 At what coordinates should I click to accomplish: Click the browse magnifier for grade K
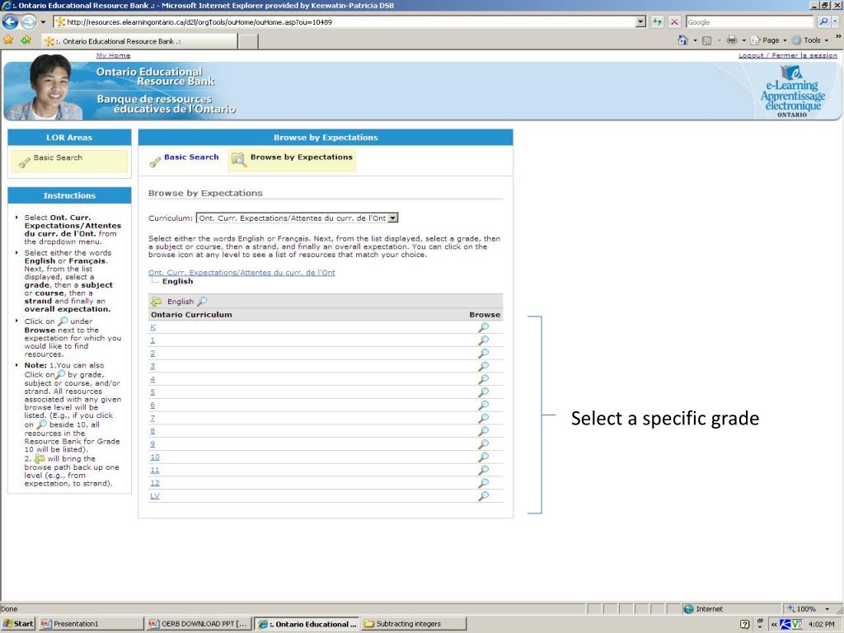click(x=483, y=327)
